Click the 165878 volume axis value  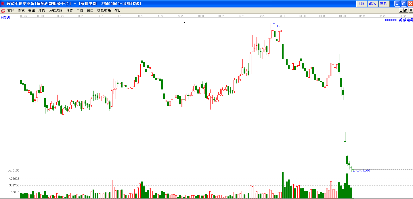[x=14, y=192]
